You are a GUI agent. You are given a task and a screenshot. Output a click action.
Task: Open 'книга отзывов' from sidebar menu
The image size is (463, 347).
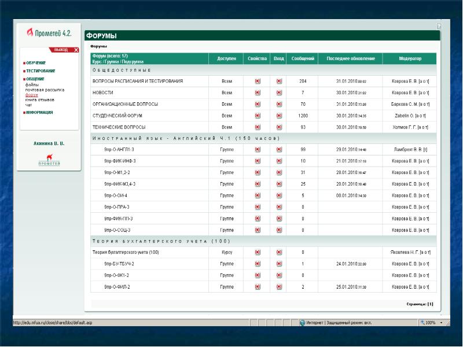pyautogui.click(x=39, y=99)
